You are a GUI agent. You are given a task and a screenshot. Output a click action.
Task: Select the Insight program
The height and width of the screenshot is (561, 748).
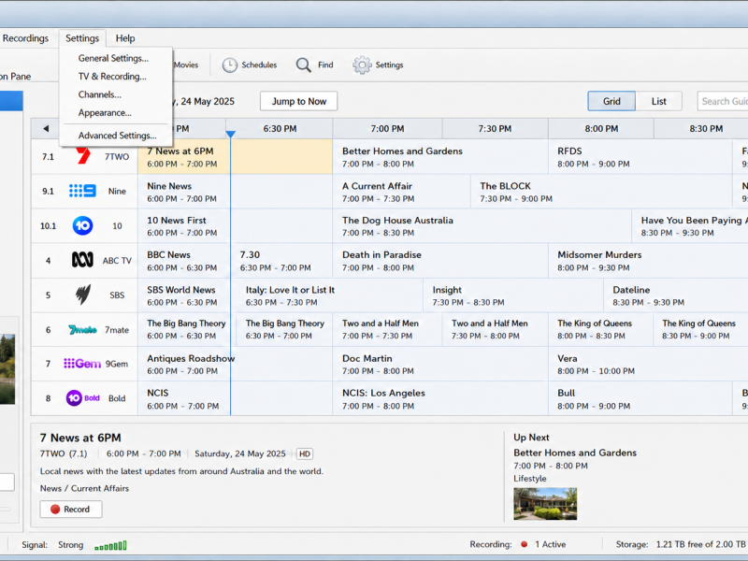[513, 295]
